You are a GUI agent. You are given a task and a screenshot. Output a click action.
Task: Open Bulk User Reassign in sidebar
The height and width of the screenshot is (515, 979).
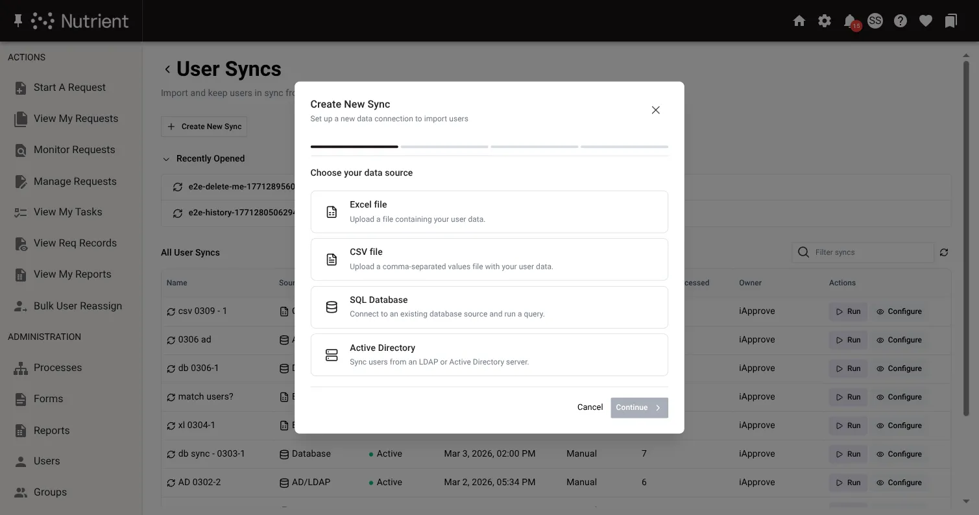coord(71,306)
